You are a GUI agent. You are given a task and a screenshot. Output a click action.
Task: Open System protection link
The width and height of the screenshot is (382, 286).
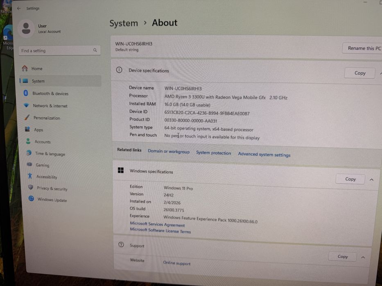(x=213, y=153)
